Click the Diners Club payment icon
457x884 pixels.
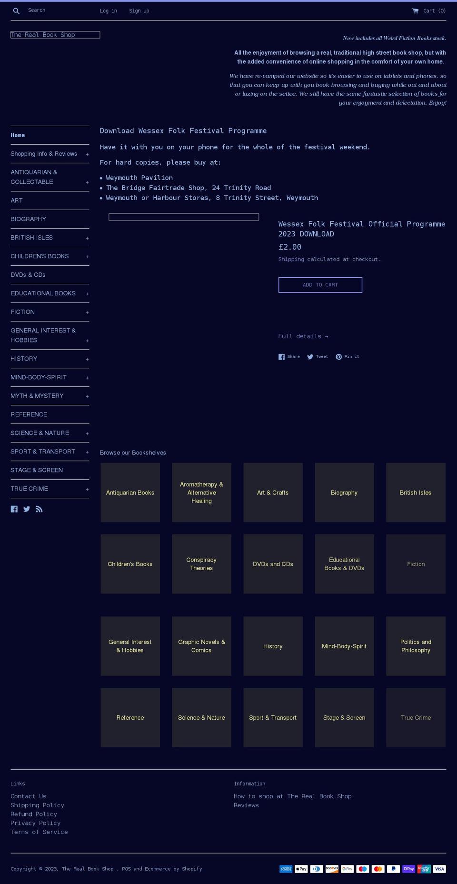[317, 869]
